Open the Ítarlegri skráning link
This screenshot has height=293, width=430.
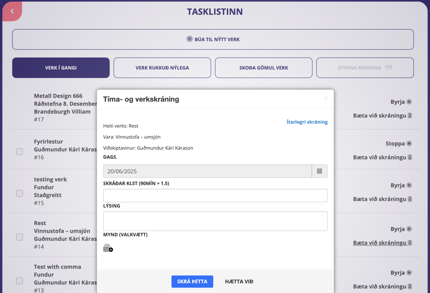pyautogui.click(x=307, y=122)
